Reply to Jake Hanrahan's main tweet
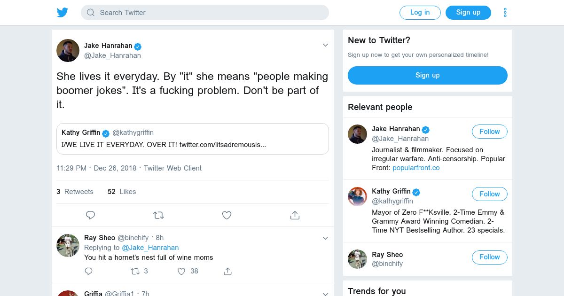Image resolution: width=564 pixels, height=296 pixels. [91, 215]
